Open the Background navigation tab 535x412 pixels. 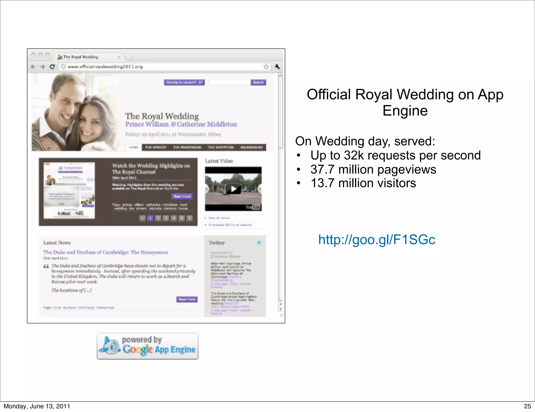click(x=252, y=147)
